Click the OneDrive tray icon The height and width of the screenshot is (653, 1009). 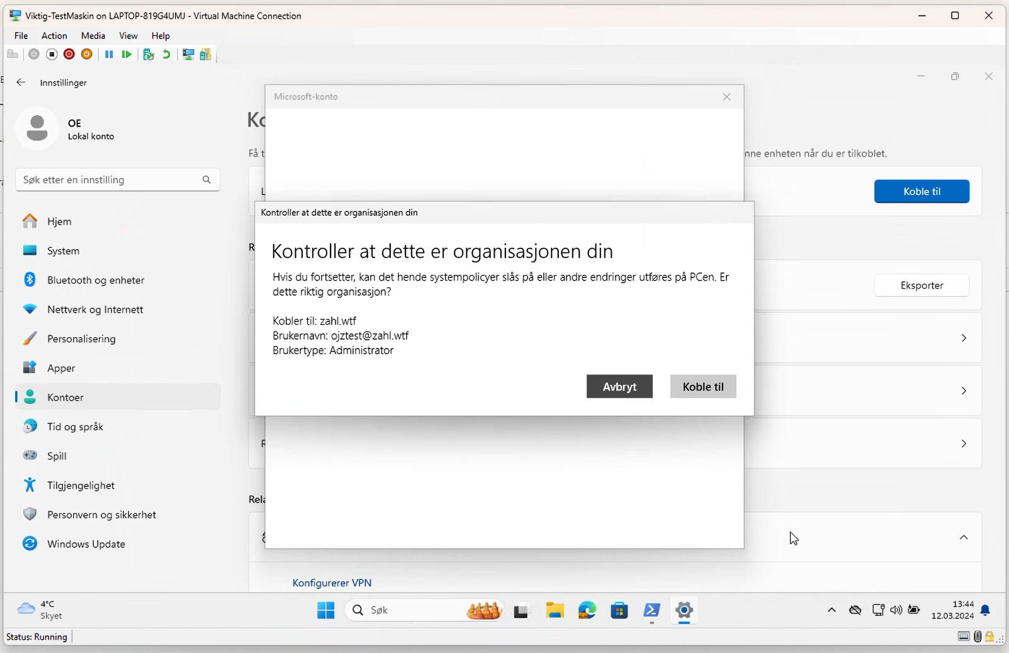[855, 610]
